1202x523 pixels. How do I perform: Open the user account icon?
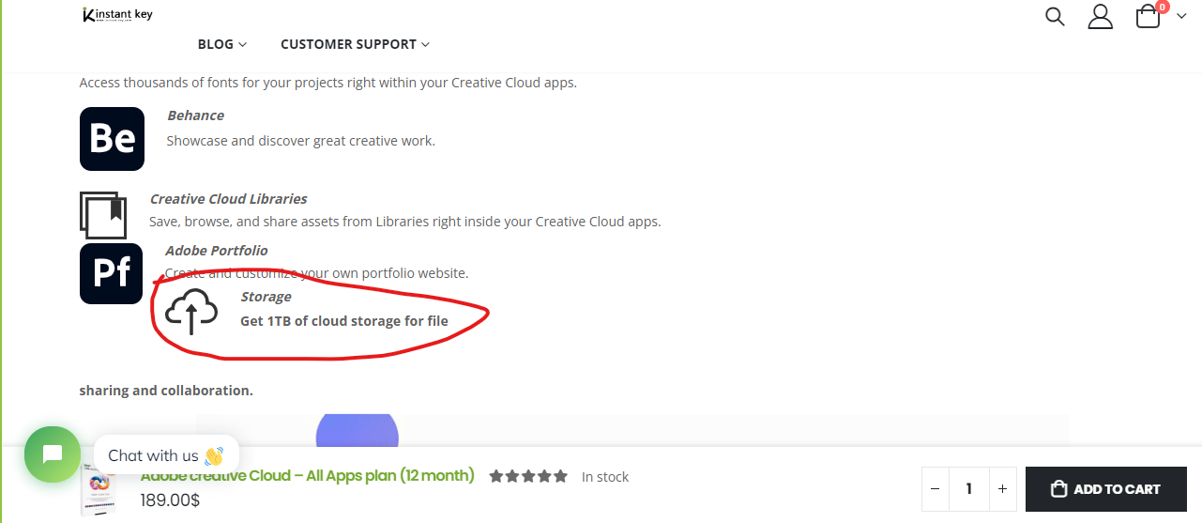click(x=1100, y=17)
